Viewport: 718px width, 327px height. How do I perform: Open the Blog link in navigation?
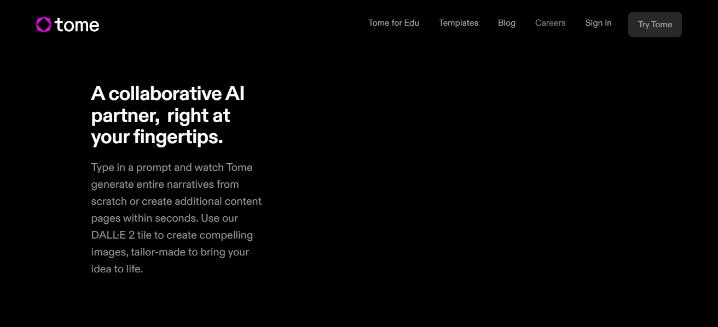(x=507, y=23)
